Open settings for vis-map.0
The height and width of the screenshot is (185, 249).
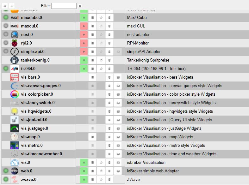[x=92, y=137]
